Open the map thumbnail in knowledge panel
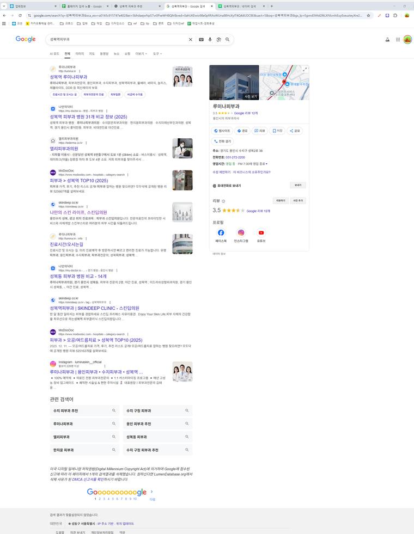This screenshot has height=534, width=414. click(x=284, y=82)
